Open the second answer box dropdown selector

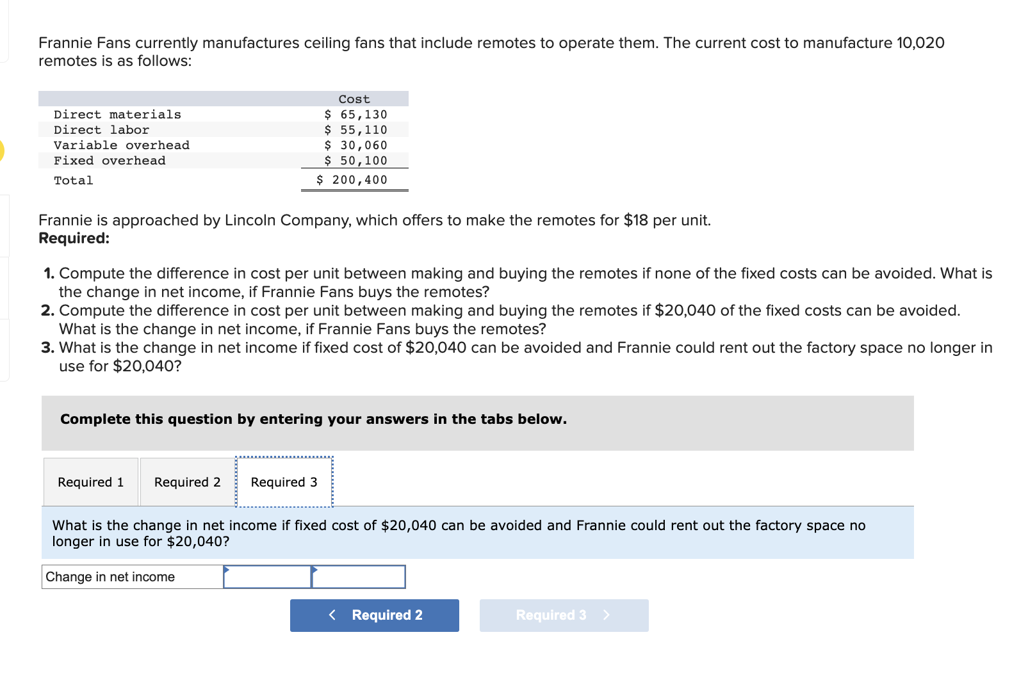click(358, 577)
